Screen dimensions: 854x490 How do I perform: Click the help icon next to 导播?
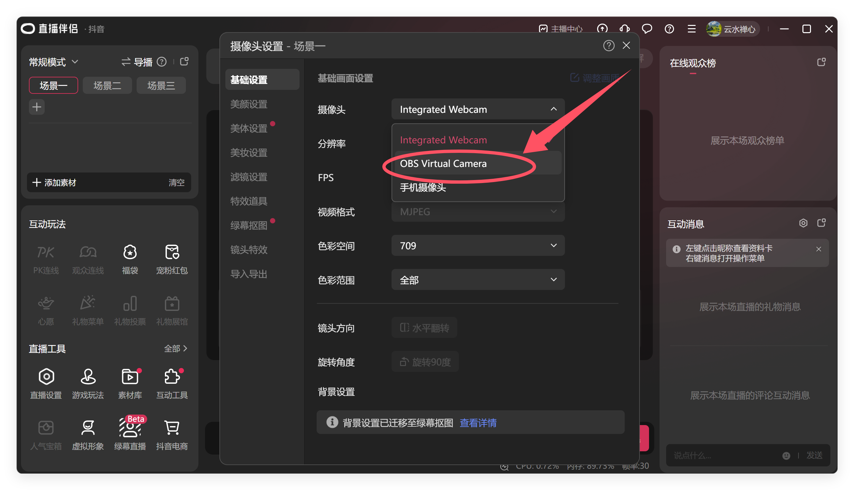[162, 62]
